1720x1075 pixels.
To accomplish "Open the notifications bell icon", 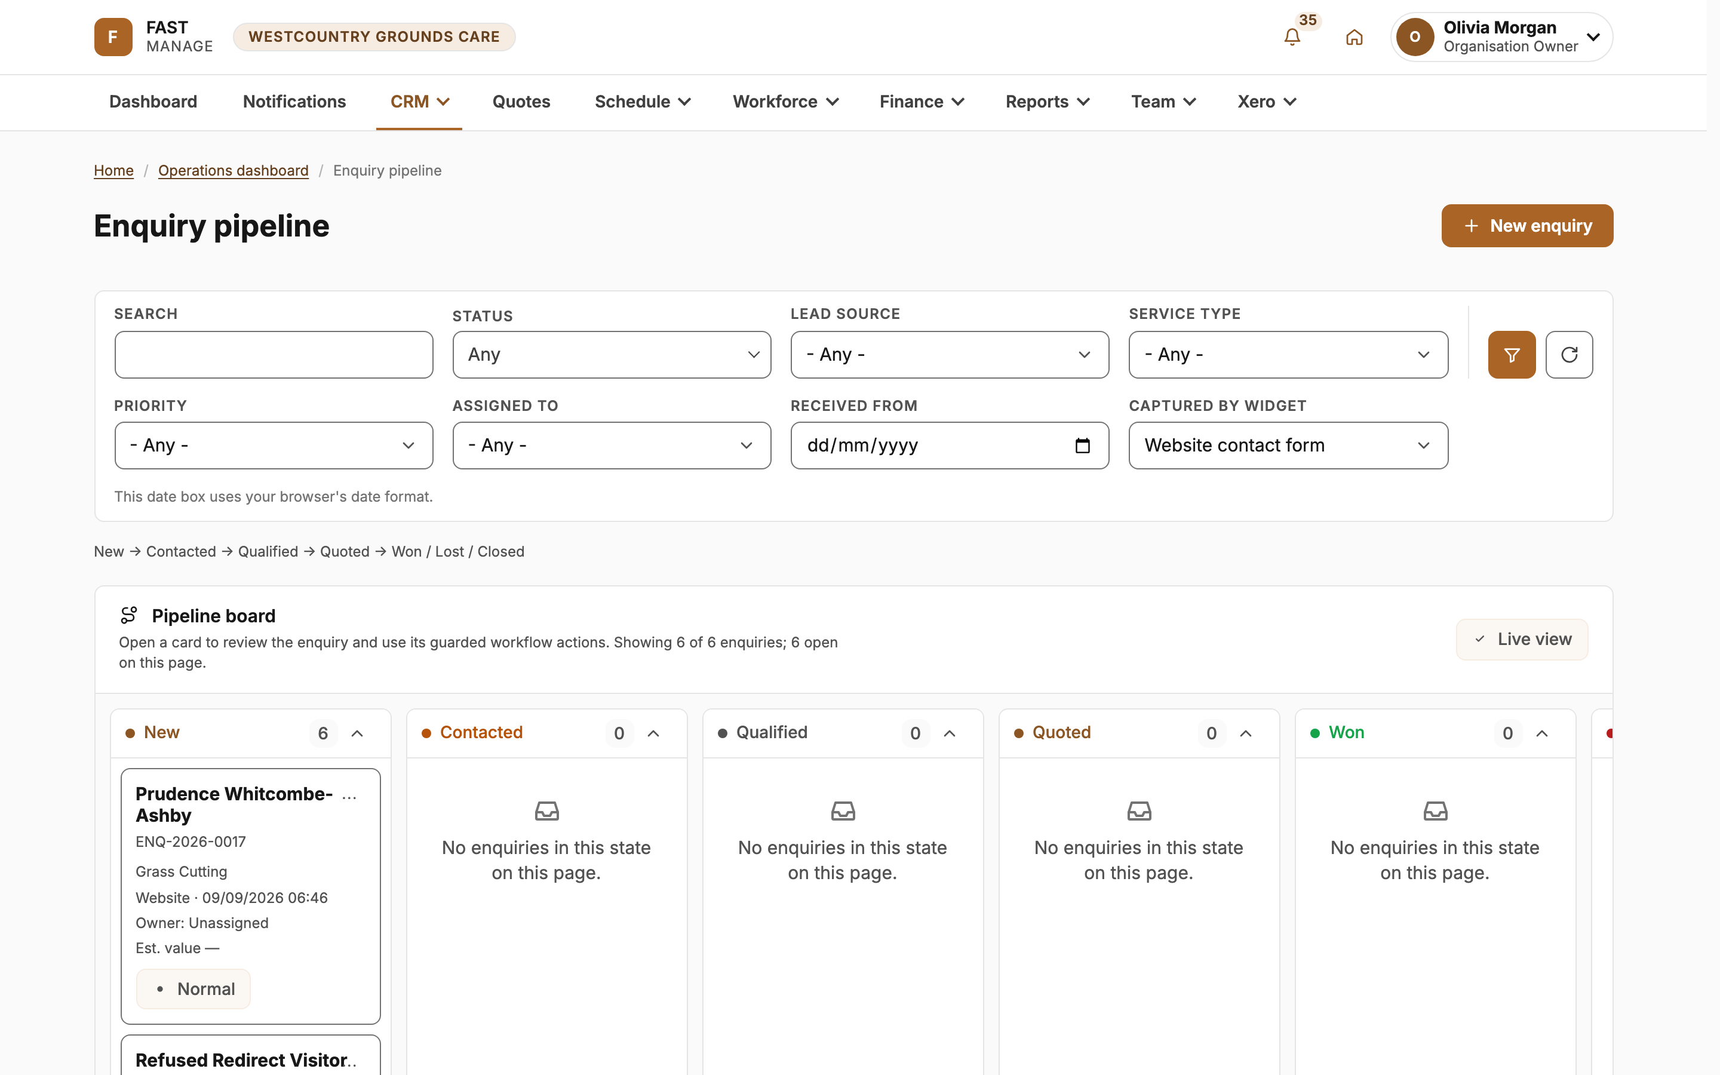I will [1291, 37].
